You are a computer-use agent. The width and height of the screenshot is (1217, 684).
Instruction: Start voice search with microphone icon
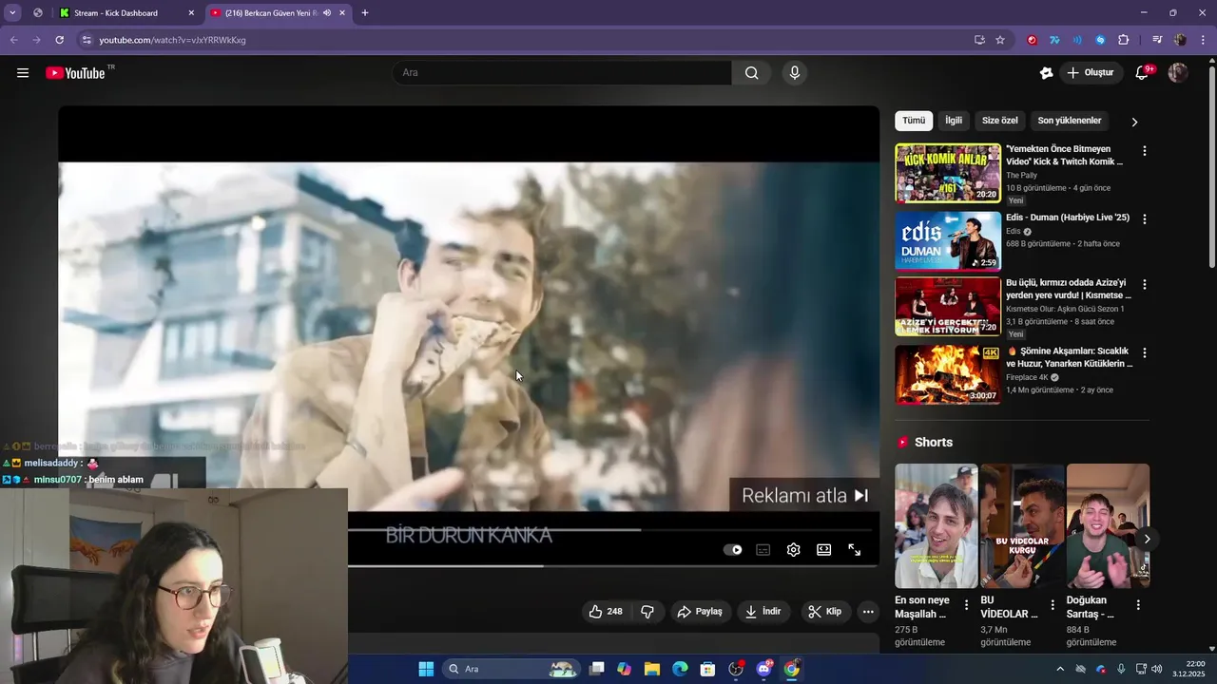tap(795, 73)
